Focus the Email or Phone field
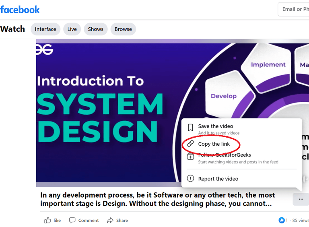 click(x=293, y=9)
